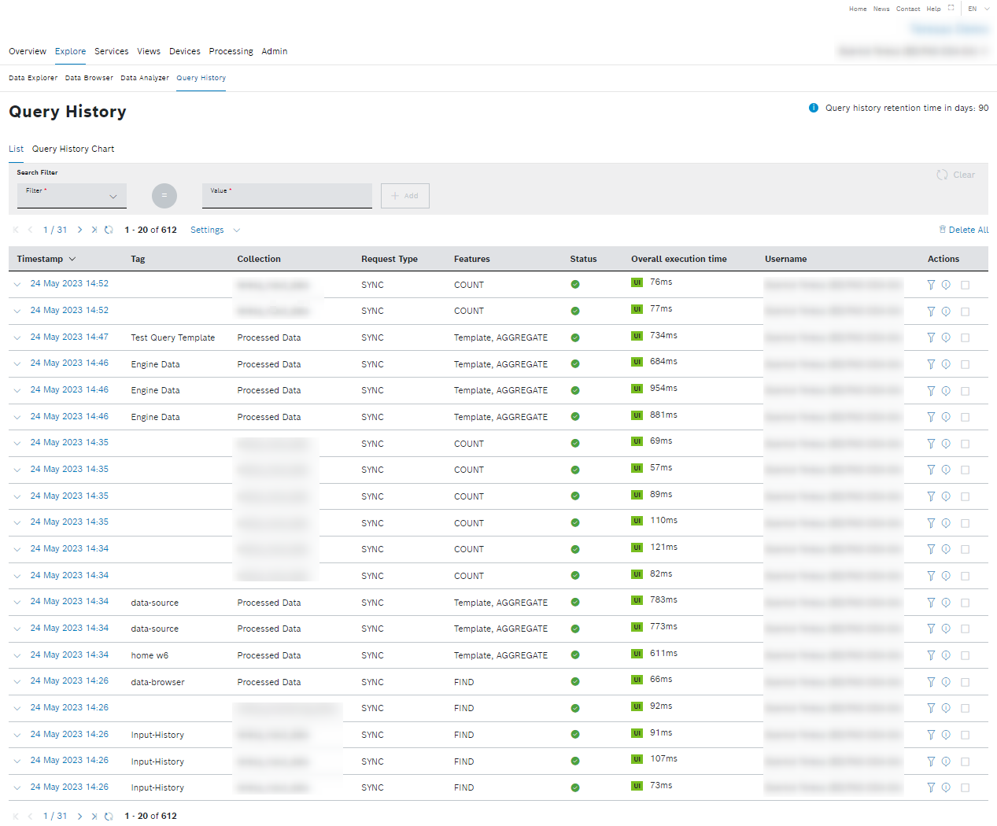Click the refresh icon in top pagination bar
Screen dimensions: 997x826
109,230
